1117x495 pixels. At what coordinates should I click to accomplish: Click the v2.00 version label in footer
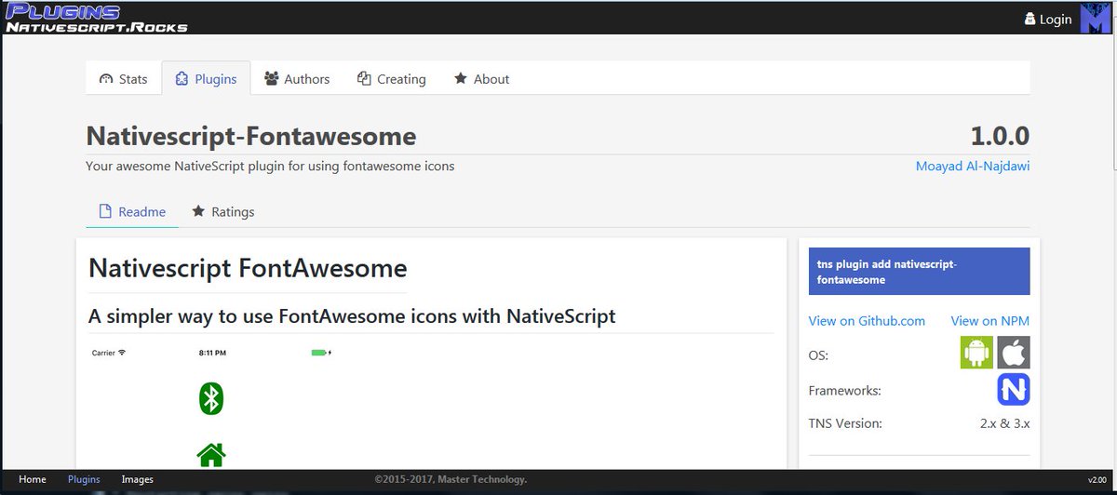click(x=1098, y=480)
